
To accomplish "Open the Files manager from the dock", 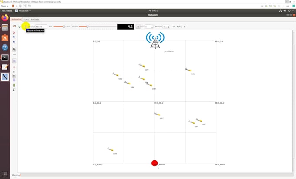I will click(x=5, y=27).
